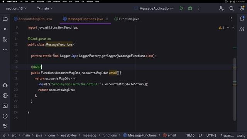247x139 pixels.
Task: Open IDE settings gear icon
Action: pos(242,8)
